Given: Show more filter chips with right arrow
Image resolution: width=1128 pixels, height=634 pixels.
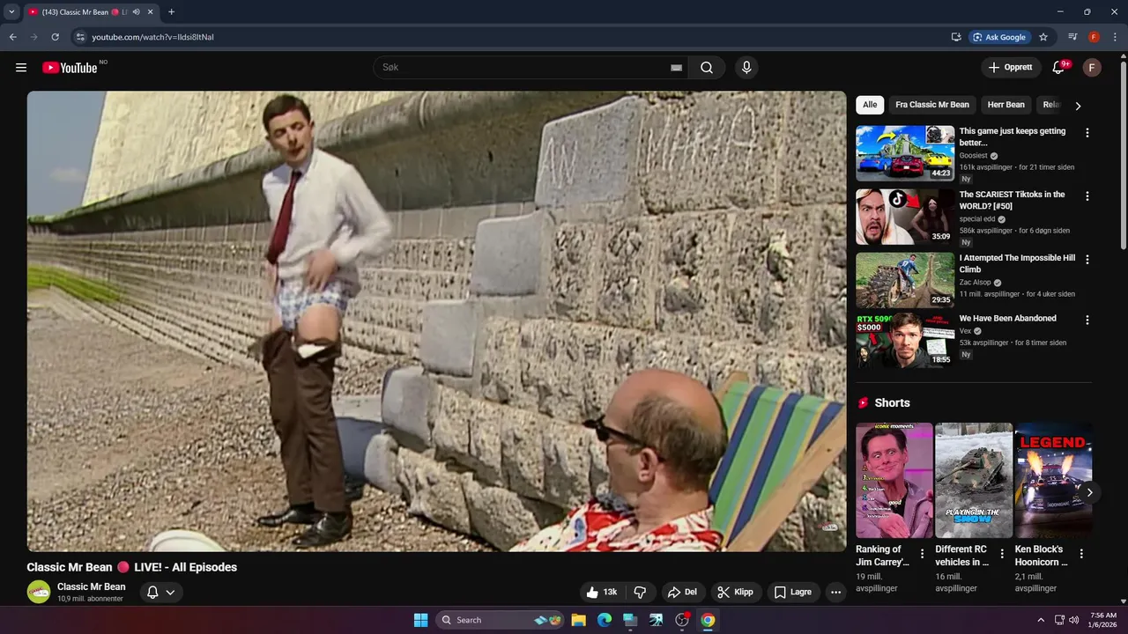Looking at the screenshot, I should pyautogui.click(x=1078, y=106).
